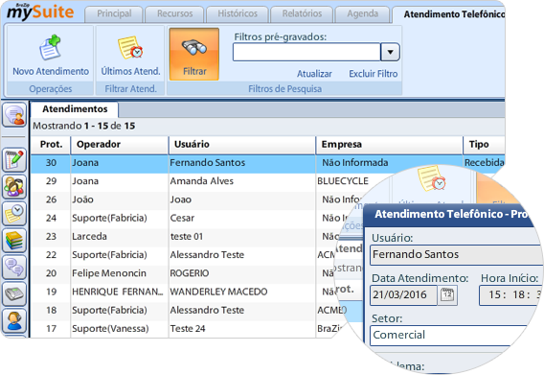Open the users group sidebar icon

(14, 186)
